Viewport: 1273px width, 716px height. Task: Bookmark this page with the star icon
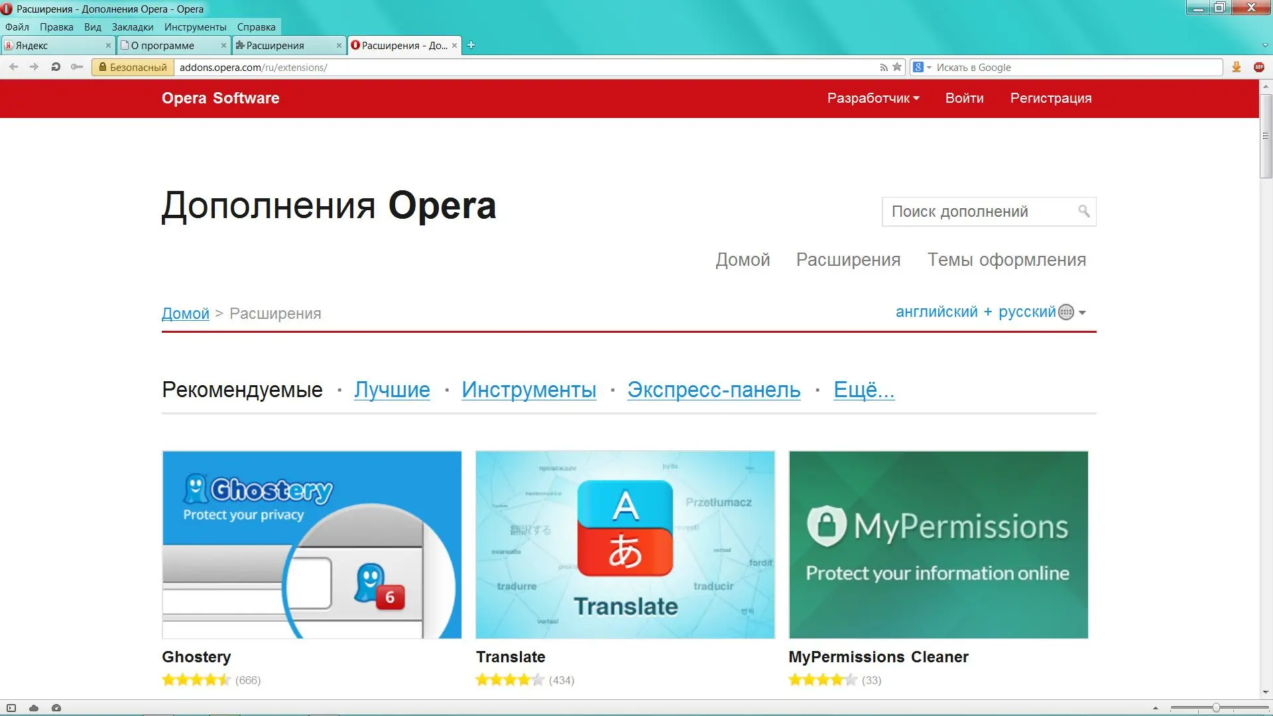(x=897, y=66)
